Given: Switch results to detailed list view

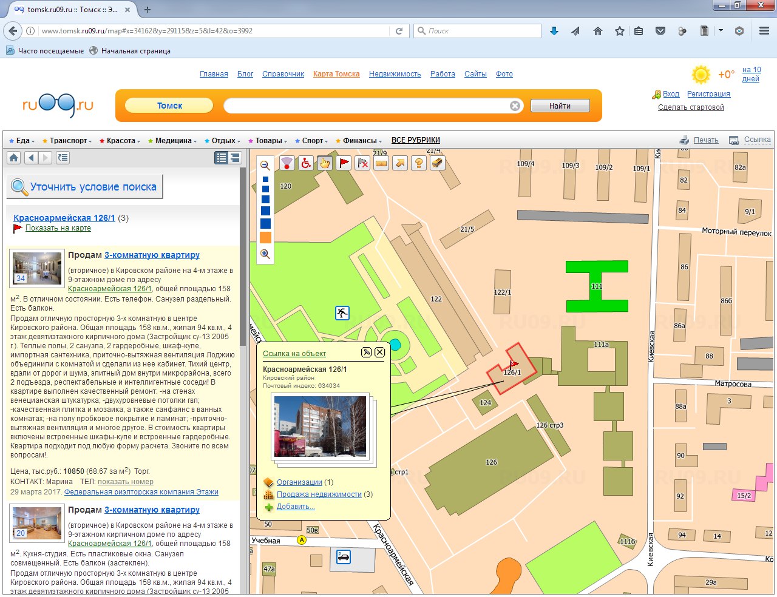Looking at the screenshot, I should (x=222, y=158).
